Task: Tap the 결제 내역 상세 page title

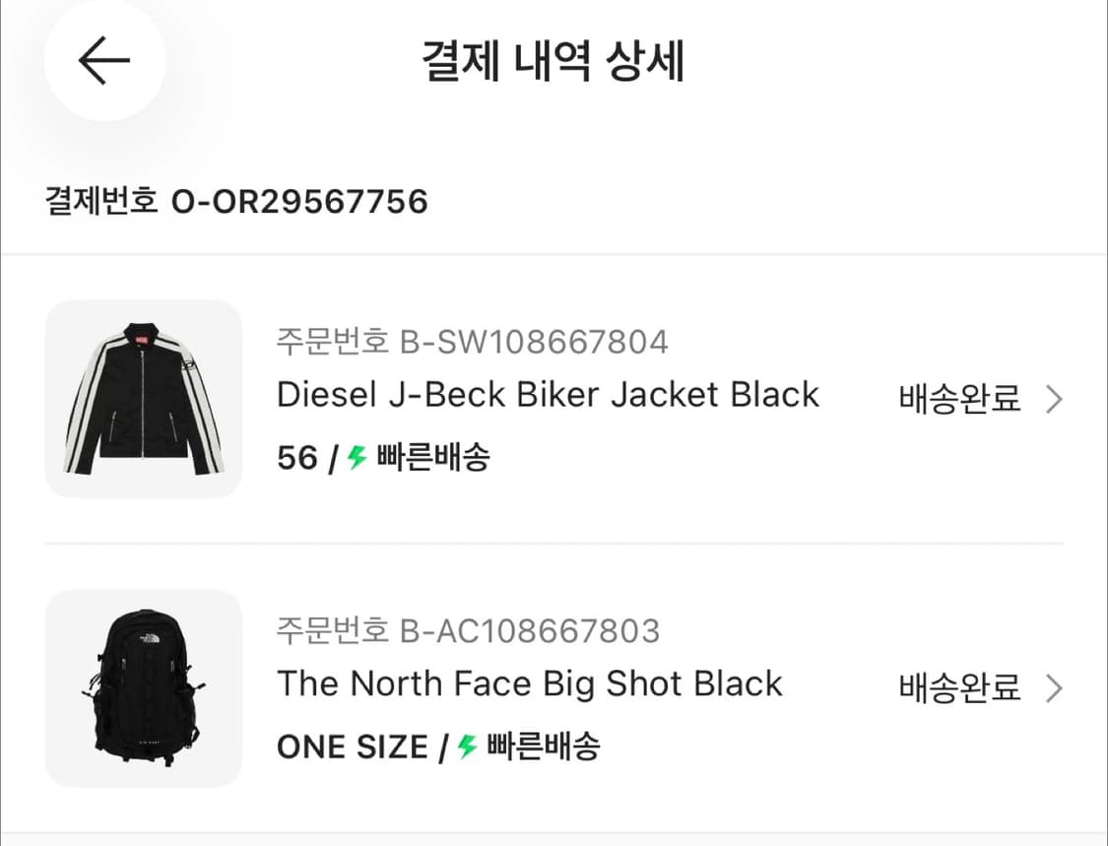Action: tap(553, 62)
